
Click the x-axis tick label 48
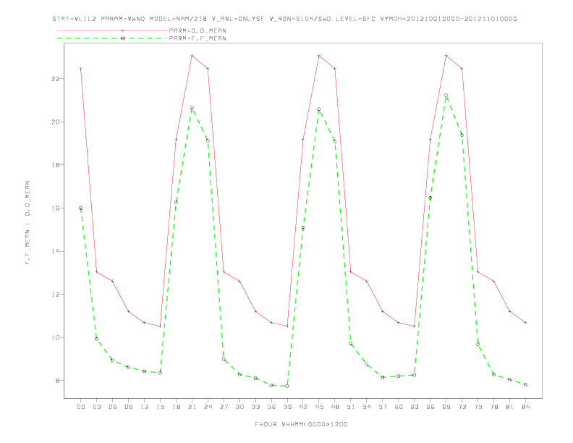coord(335,407)
